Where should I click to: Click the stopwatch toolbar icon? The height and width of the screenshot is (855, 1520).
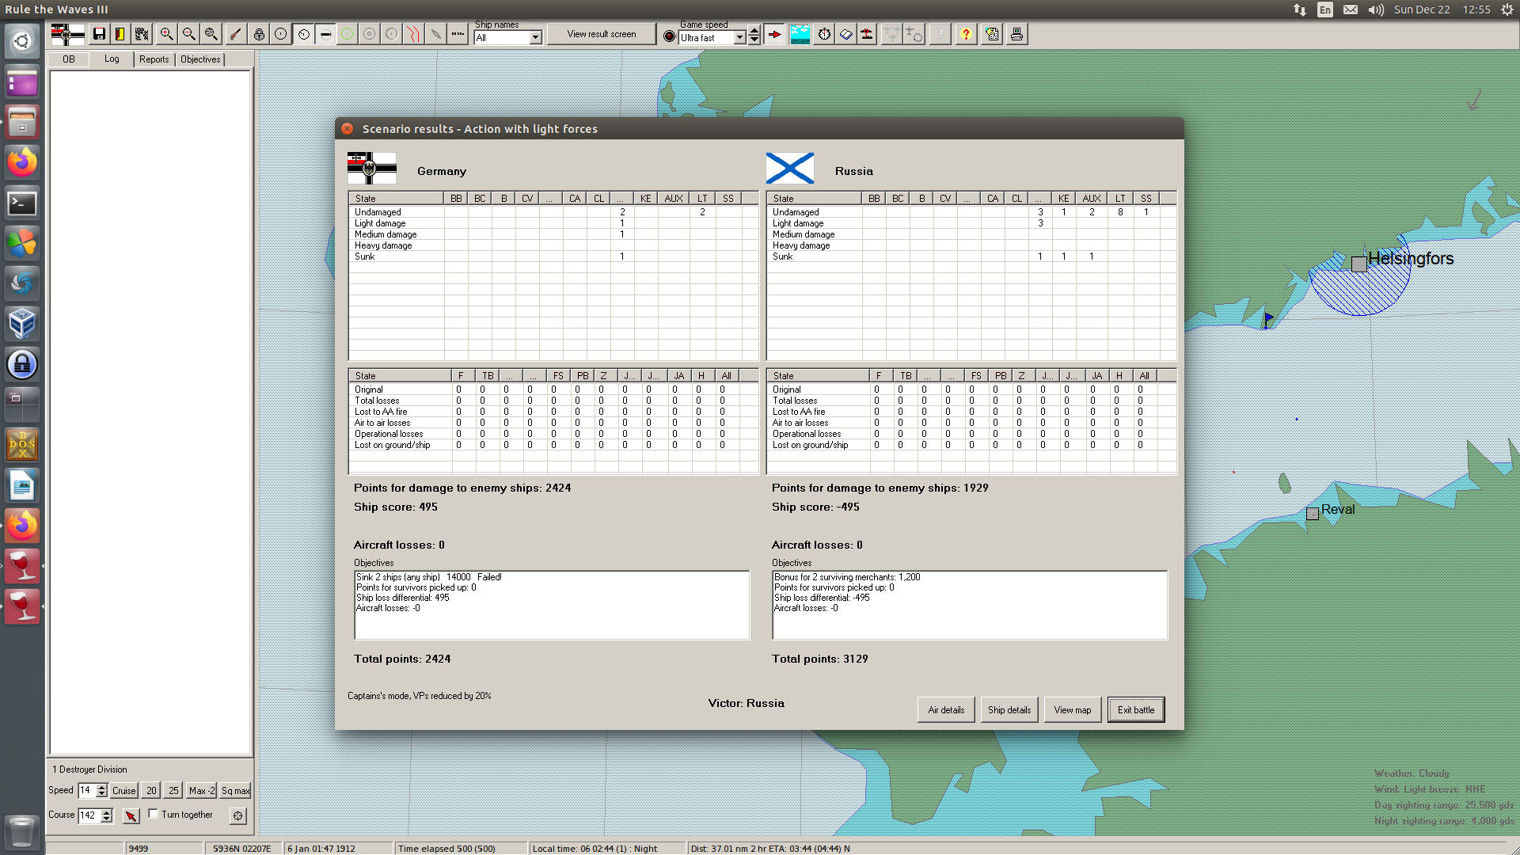point(825,34)
